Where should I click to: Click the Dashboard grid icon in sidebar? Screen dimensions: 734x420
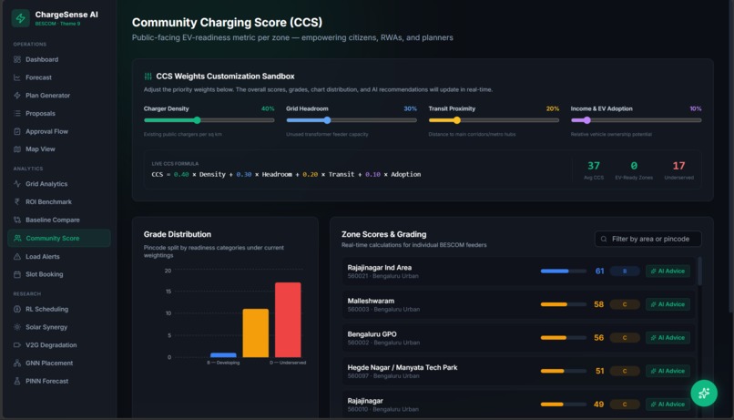(17, 59)
